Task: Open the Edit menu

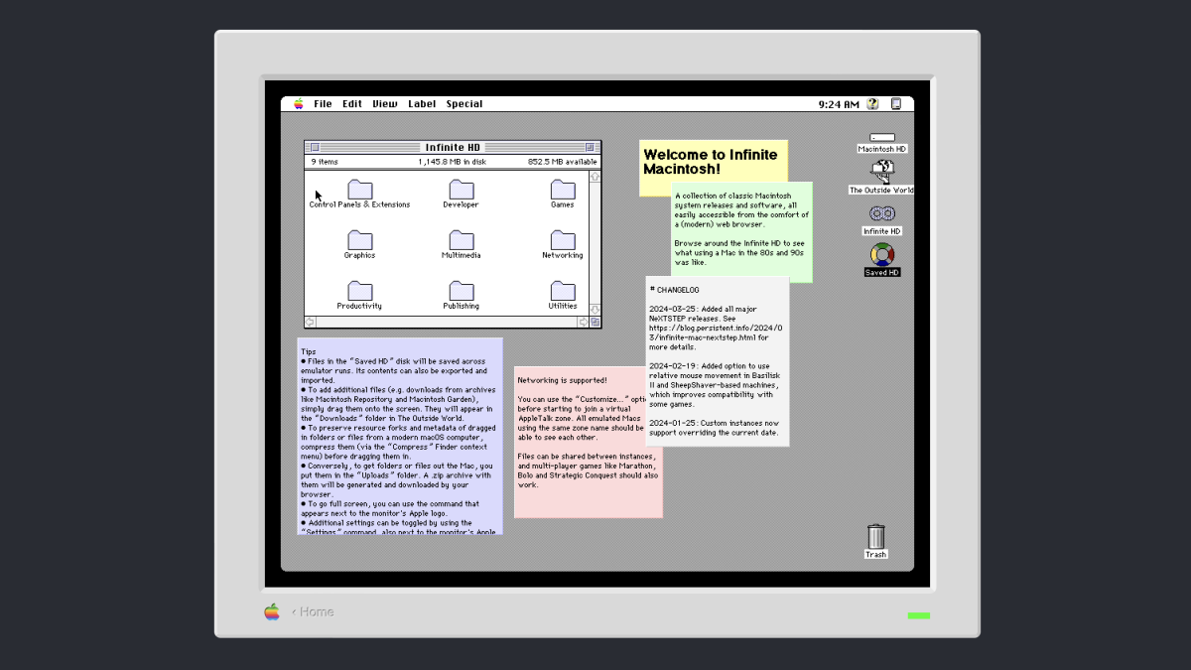Action: [x=352, y=103]
